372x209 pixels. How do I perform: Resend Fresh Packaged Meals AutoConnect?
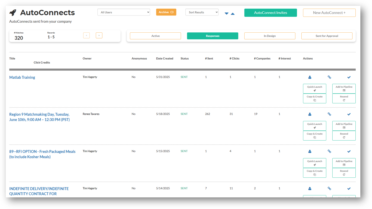point(344,173)
